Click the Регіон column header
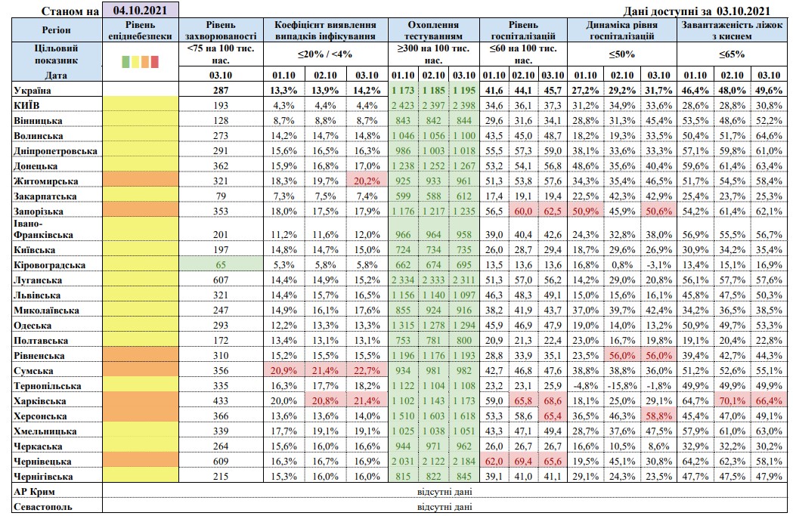793x516 pixels. [x=51, y=29]
